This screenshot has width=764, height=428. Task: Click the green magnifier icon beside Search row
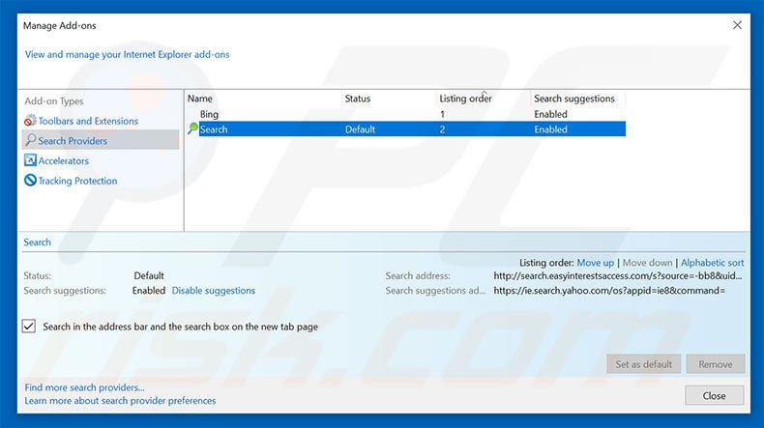(x=193, y=128)
